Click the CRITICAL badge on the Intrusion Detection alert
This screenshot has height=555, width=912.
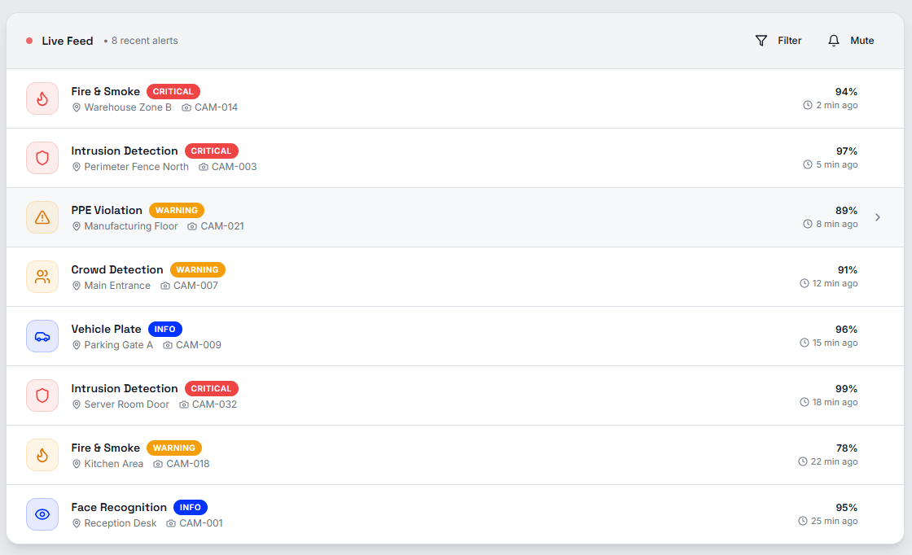[211, 151]
